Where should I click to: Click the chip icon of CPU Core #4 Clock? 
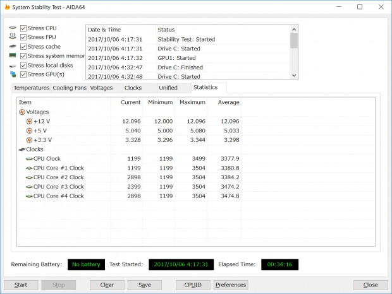pos(29,196)
